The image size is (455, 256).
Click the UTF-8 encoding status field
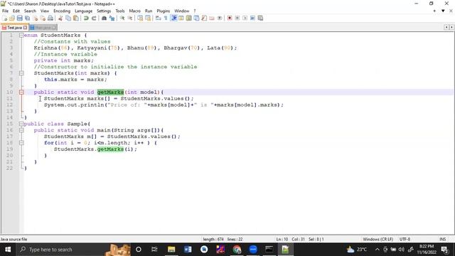tap(405, 239)
